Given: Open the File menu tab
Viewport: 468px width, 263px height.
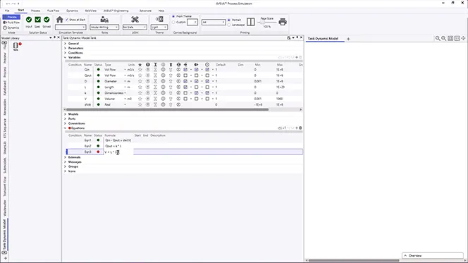Looking at the screenshot, I should [x=7, y=11].
